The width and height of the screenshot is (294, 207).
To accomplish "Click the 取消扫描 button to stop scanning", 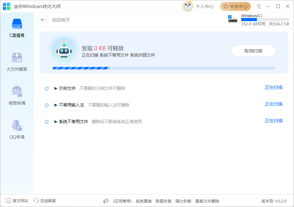I will click(253, 51).
